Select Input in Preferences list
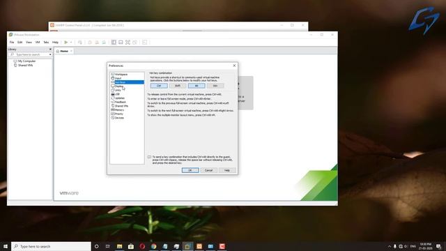446x251 pixels. [118, 78]
